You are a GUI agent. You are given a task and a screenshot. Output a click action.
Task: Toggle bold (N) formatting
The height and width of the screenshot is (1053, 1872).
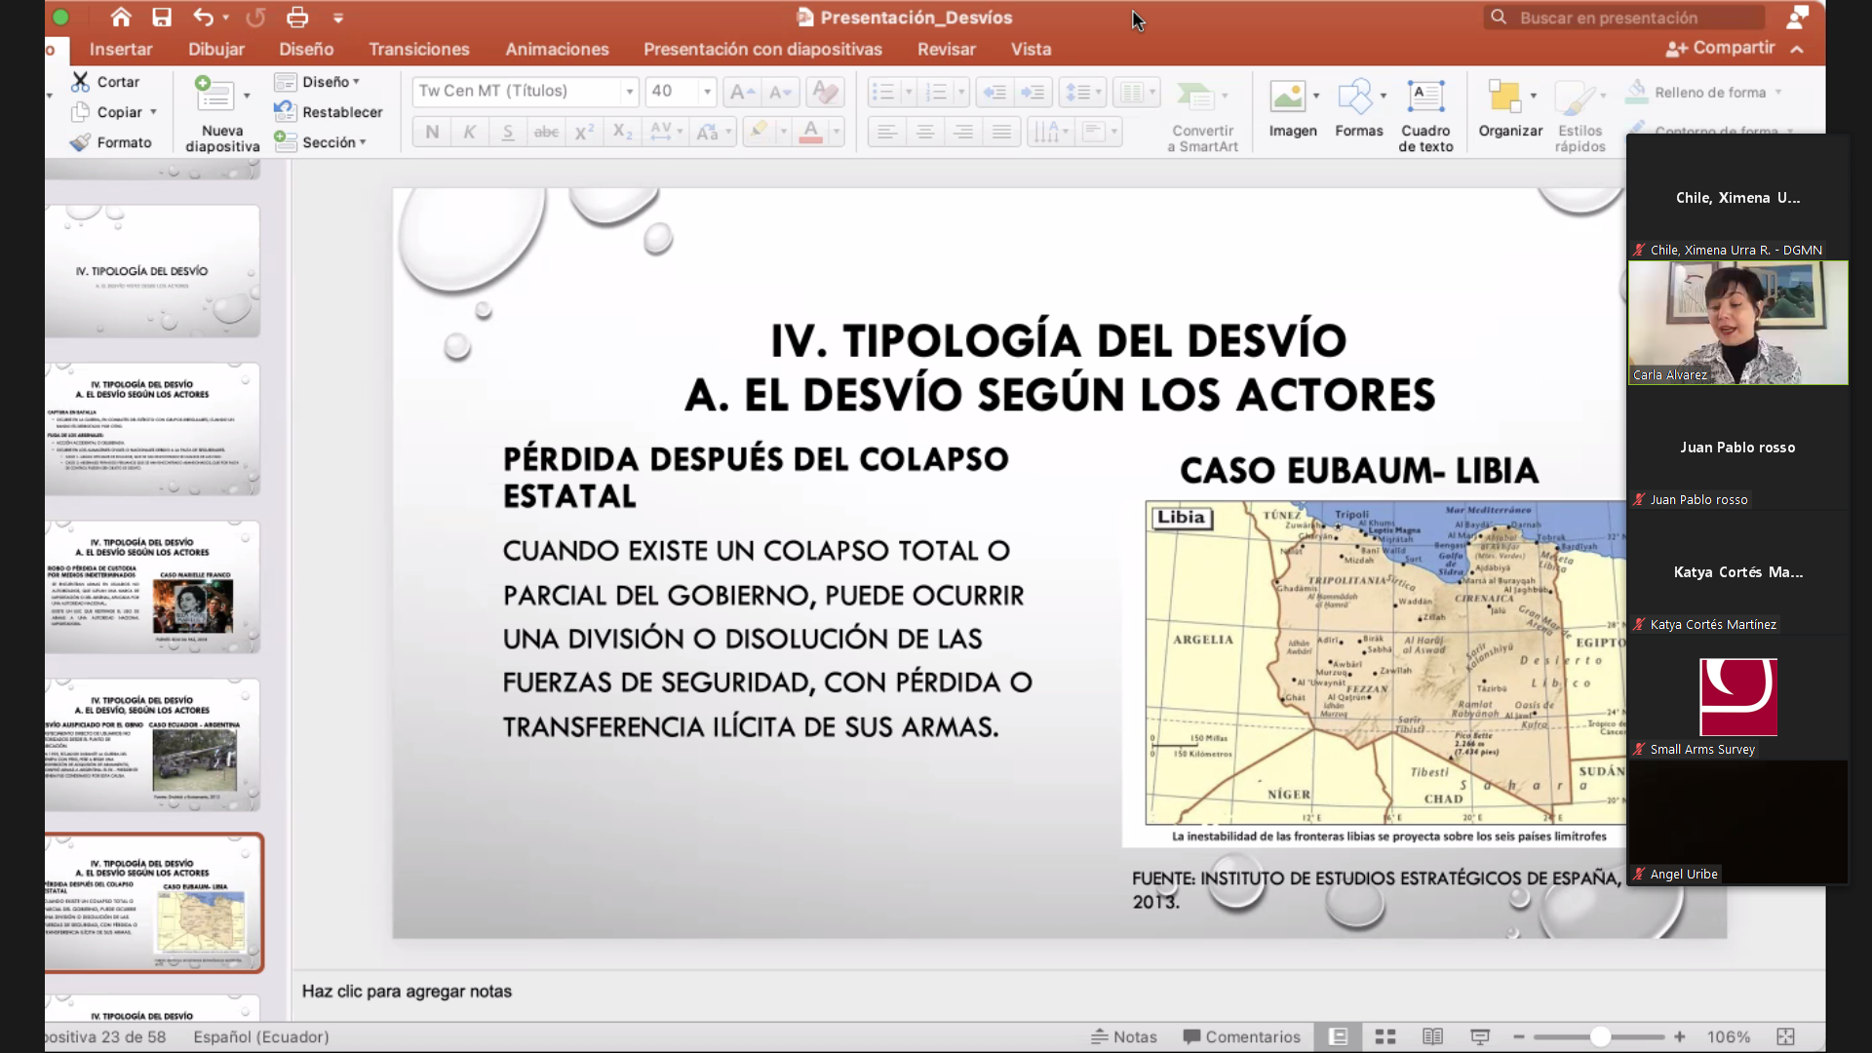tap(432, 132)
